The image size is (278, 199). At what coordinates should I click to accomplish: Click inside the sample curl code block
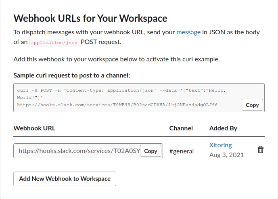139,98
